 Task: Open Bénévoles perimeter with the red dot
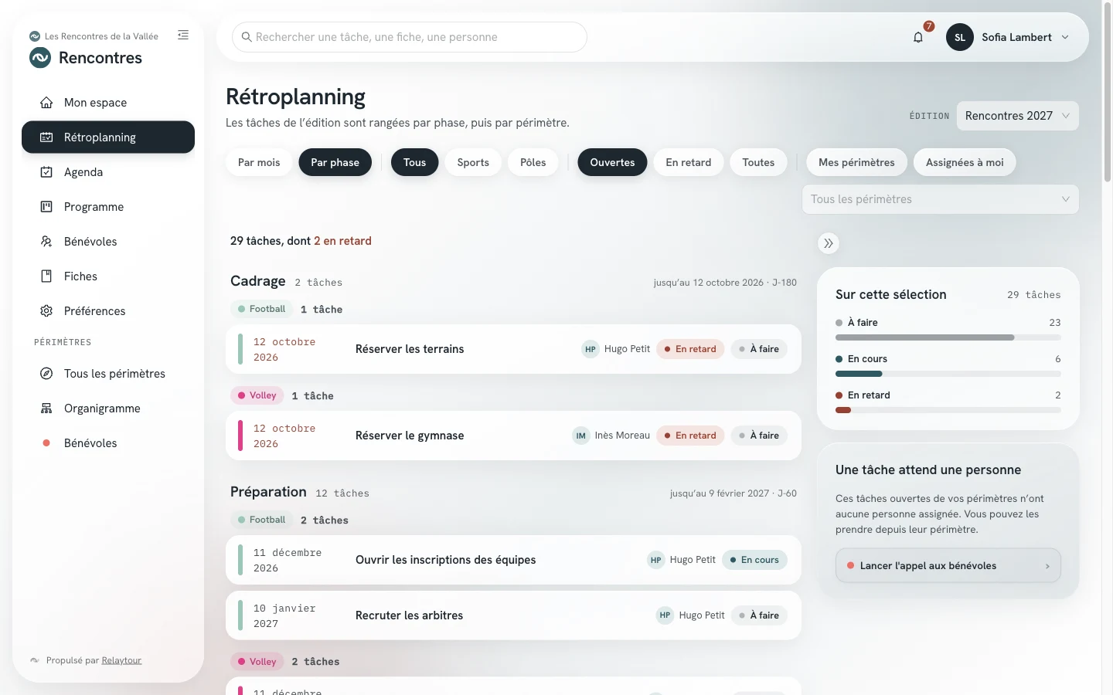pos(108,443)
